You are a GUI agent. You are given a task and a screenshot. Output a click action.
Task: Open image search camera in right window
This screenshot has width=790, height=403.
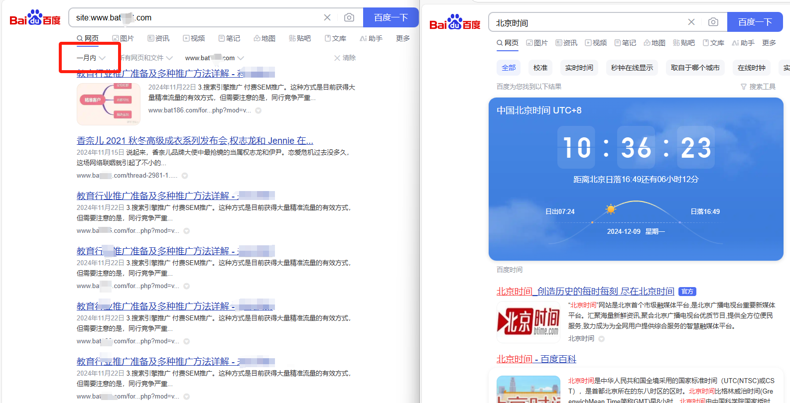pos(713,22)
